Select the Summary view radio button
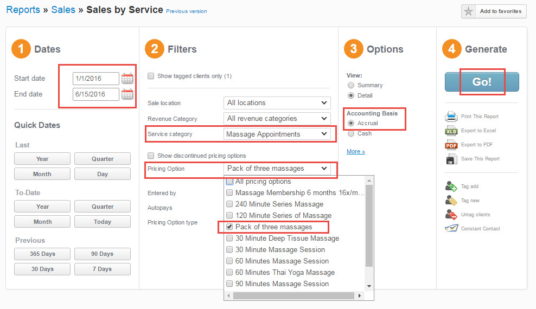The height and width of the screenshot is (309, 536). point(350,85)
